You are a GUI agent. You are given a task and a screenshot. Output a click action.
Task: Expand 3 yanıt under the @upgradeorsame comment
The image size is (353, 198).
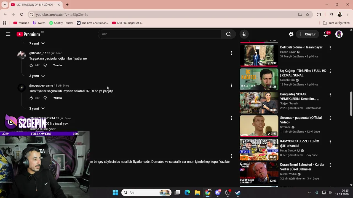37,109
